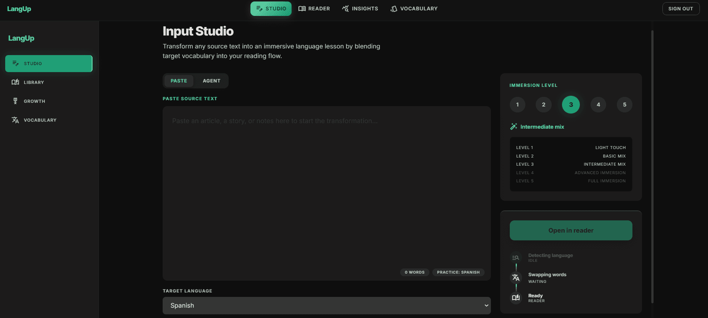Click the Reader book icon in top navigation
The height and width of the screenshot is (318, 708).
[x=302, y=9]
